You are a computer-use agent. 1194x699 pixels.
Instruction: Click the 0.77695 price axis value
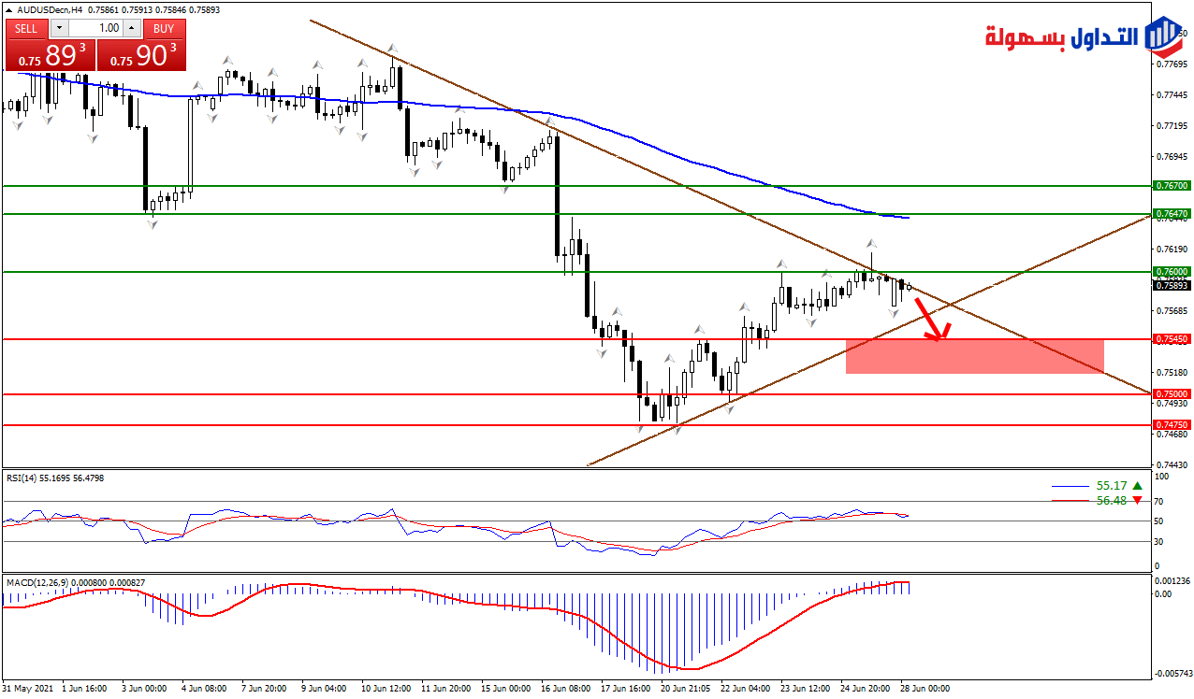click(x=1172, y=64)
